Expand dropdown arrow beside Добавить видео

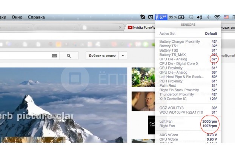tap(123, 55)
